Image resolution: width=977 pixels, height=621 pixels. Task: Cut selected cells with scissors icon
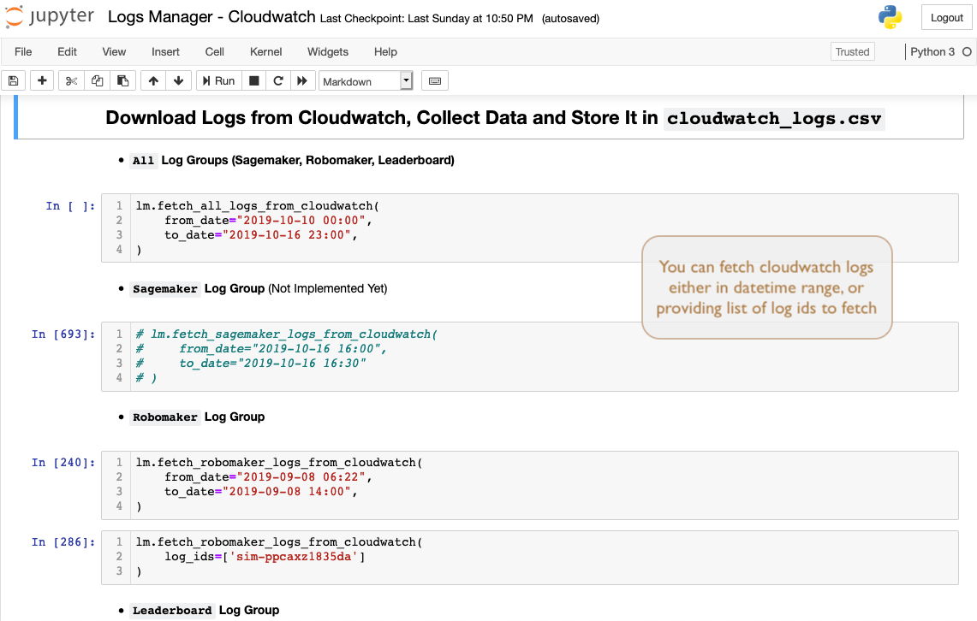(x=71, y=81)
